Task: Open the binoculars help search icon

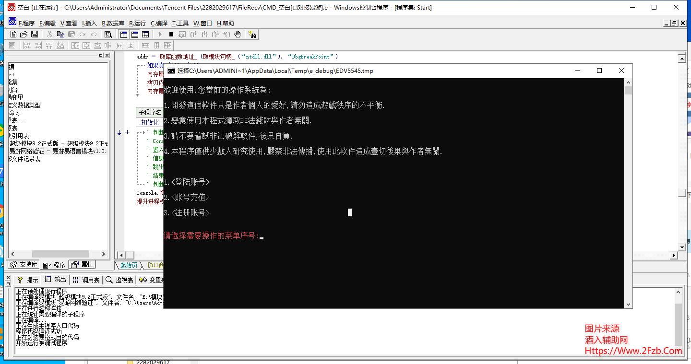Action: point(252,34)
